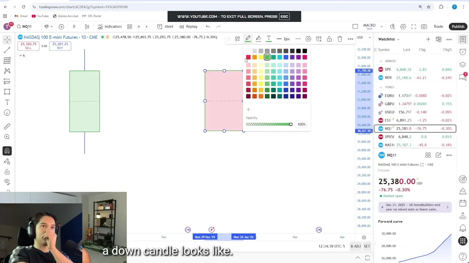Select the zoom in tool

[7, 137]
